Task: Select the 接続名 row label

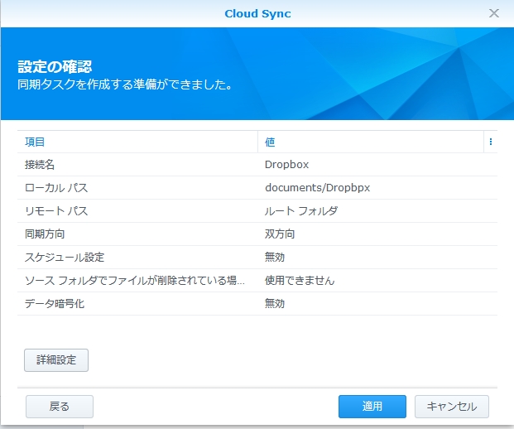Action: [40, 164]
